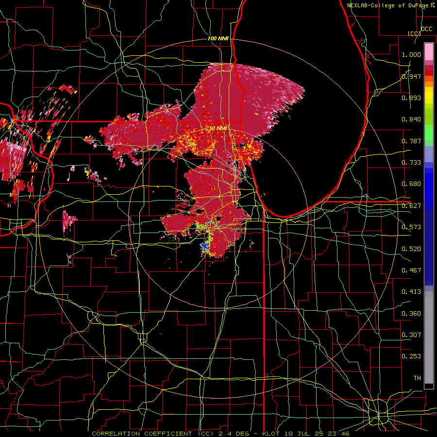Screen dimensions: 437x437
Task: Click the 2.4 DEG elevation text
Action: (x=235, y=434)
